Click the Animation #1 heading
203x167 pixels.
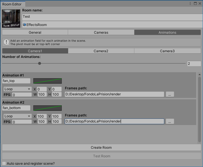(x=13, y=75)
